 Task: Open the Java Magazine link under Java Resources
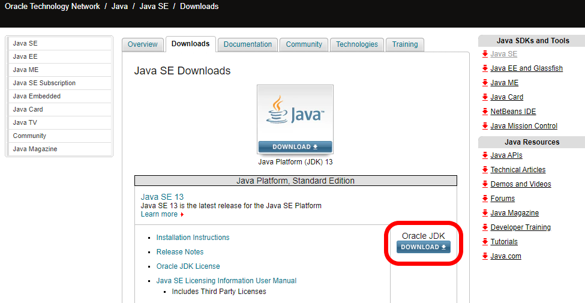514,213
